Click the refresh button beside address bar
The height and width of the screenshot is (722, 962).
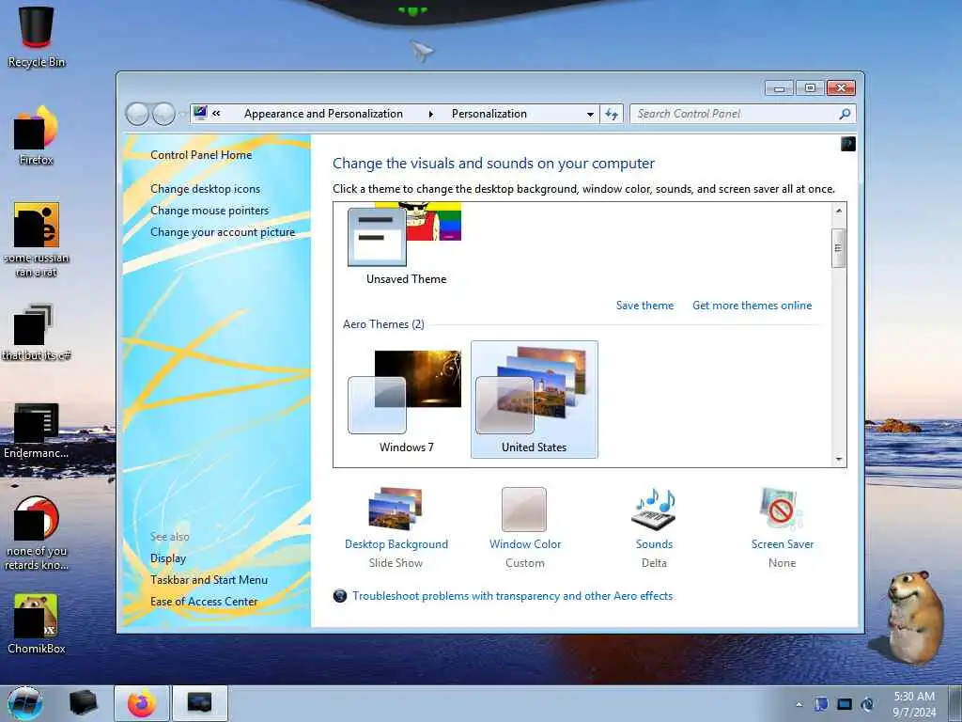(612, 114)
